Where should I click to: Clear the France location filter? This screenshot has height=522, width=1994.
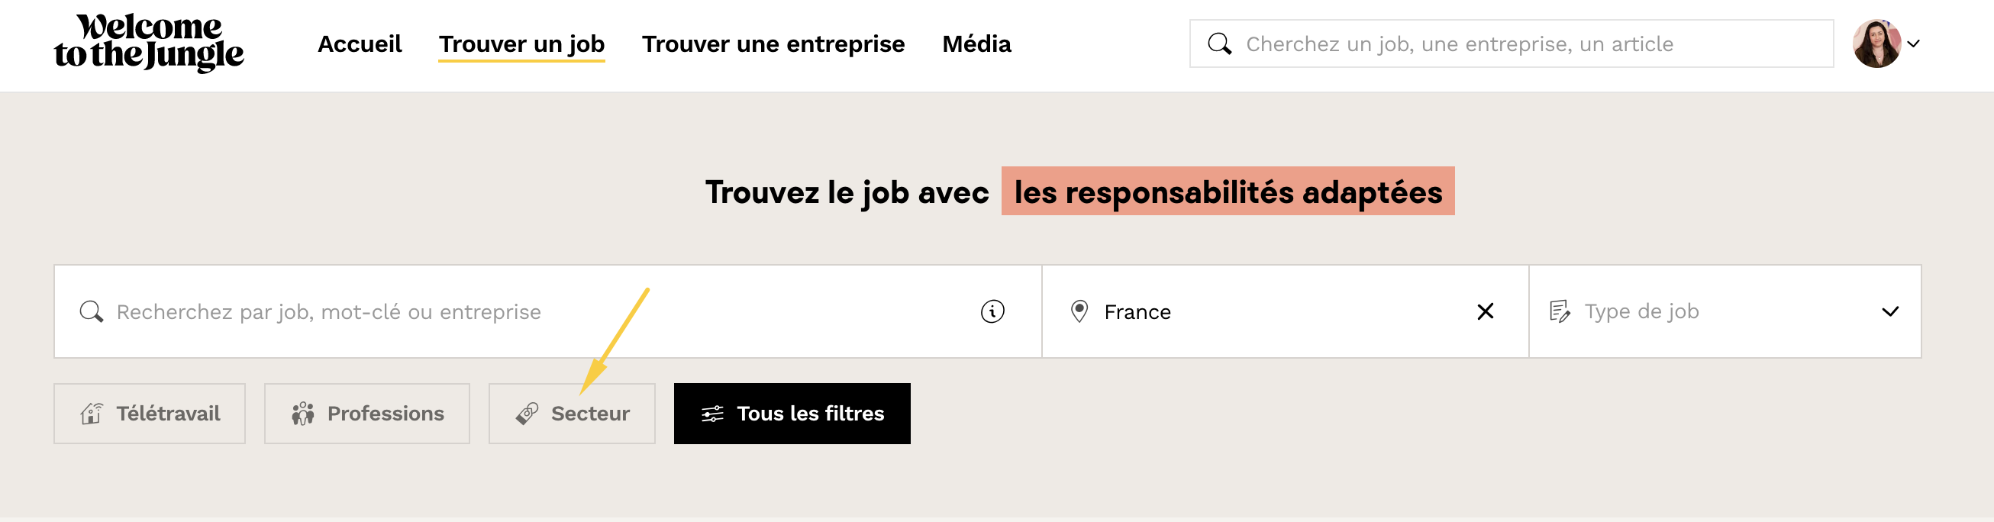tap(1485, 311)
